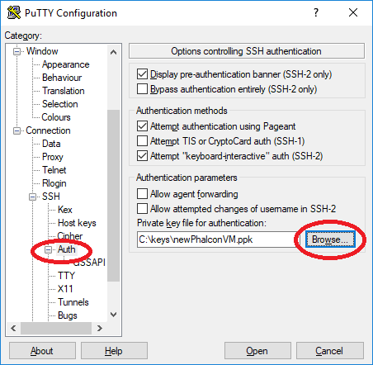Click Browse for private key file

click(x=330, y=239)
